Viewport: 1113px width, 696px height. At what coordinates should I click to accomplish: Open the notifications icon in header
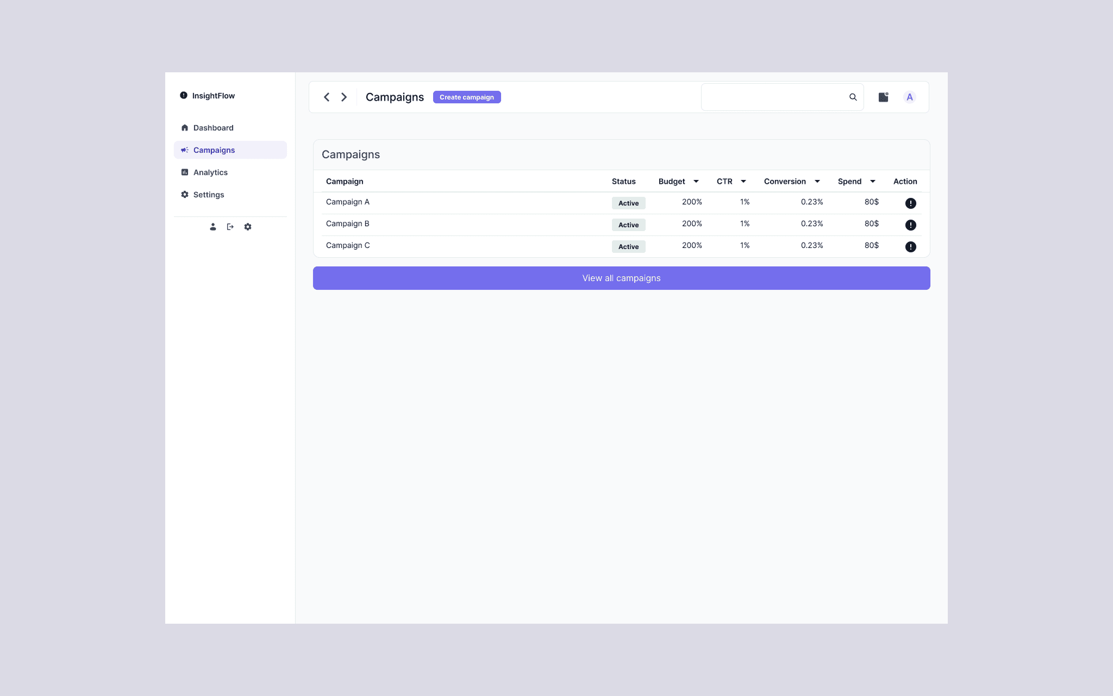(x=883, y=97)
